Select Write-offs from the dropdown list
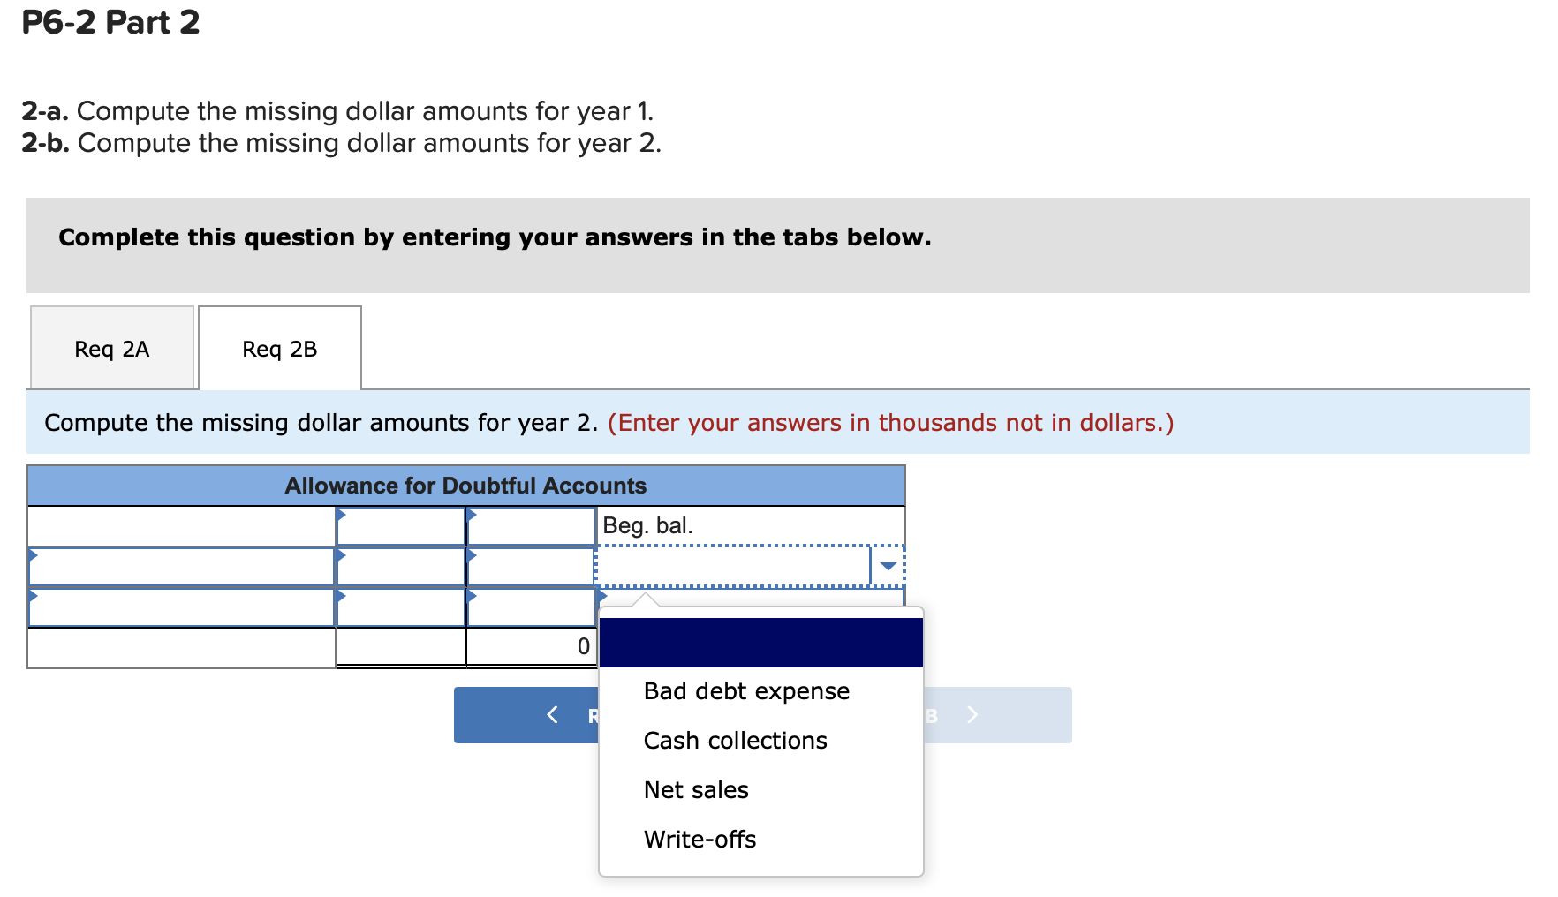 click(x=699, y=840)
